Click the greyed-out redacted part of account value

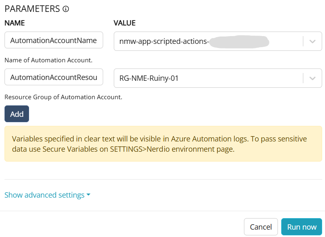239,41
